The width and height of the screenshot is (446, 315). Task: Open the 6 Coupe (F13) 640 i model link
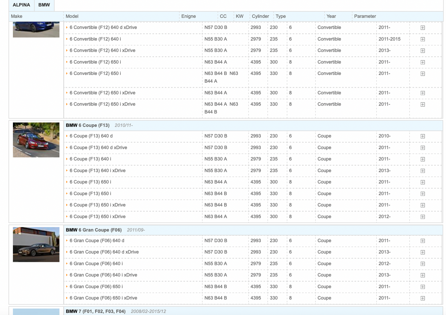[x=90, y=159]
